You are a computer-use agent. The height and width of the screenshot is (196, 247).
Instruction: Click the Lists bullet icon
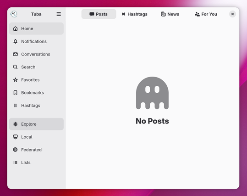(x=15, y=162)
